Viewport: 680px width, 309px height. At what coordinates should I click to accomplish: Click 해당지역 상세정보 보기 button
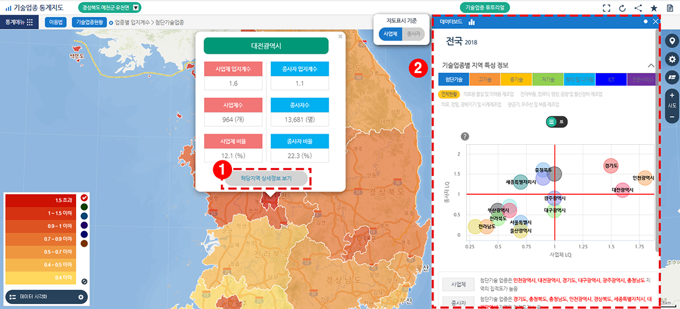(x=266, y=179)
